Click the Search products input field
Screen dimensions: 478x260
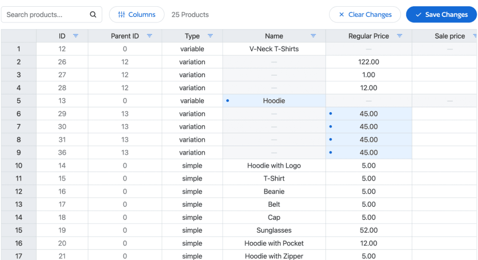46,15
